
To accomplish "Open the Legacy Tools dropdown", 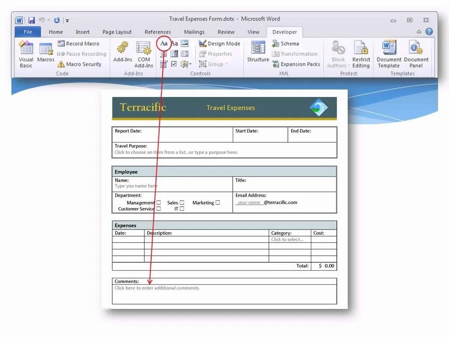I will (186, 64).
